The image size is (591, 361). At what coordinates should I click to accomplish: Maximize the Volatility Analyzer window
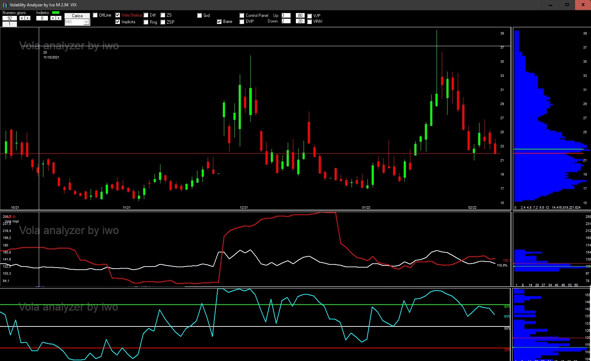click(x=567, y=5)
